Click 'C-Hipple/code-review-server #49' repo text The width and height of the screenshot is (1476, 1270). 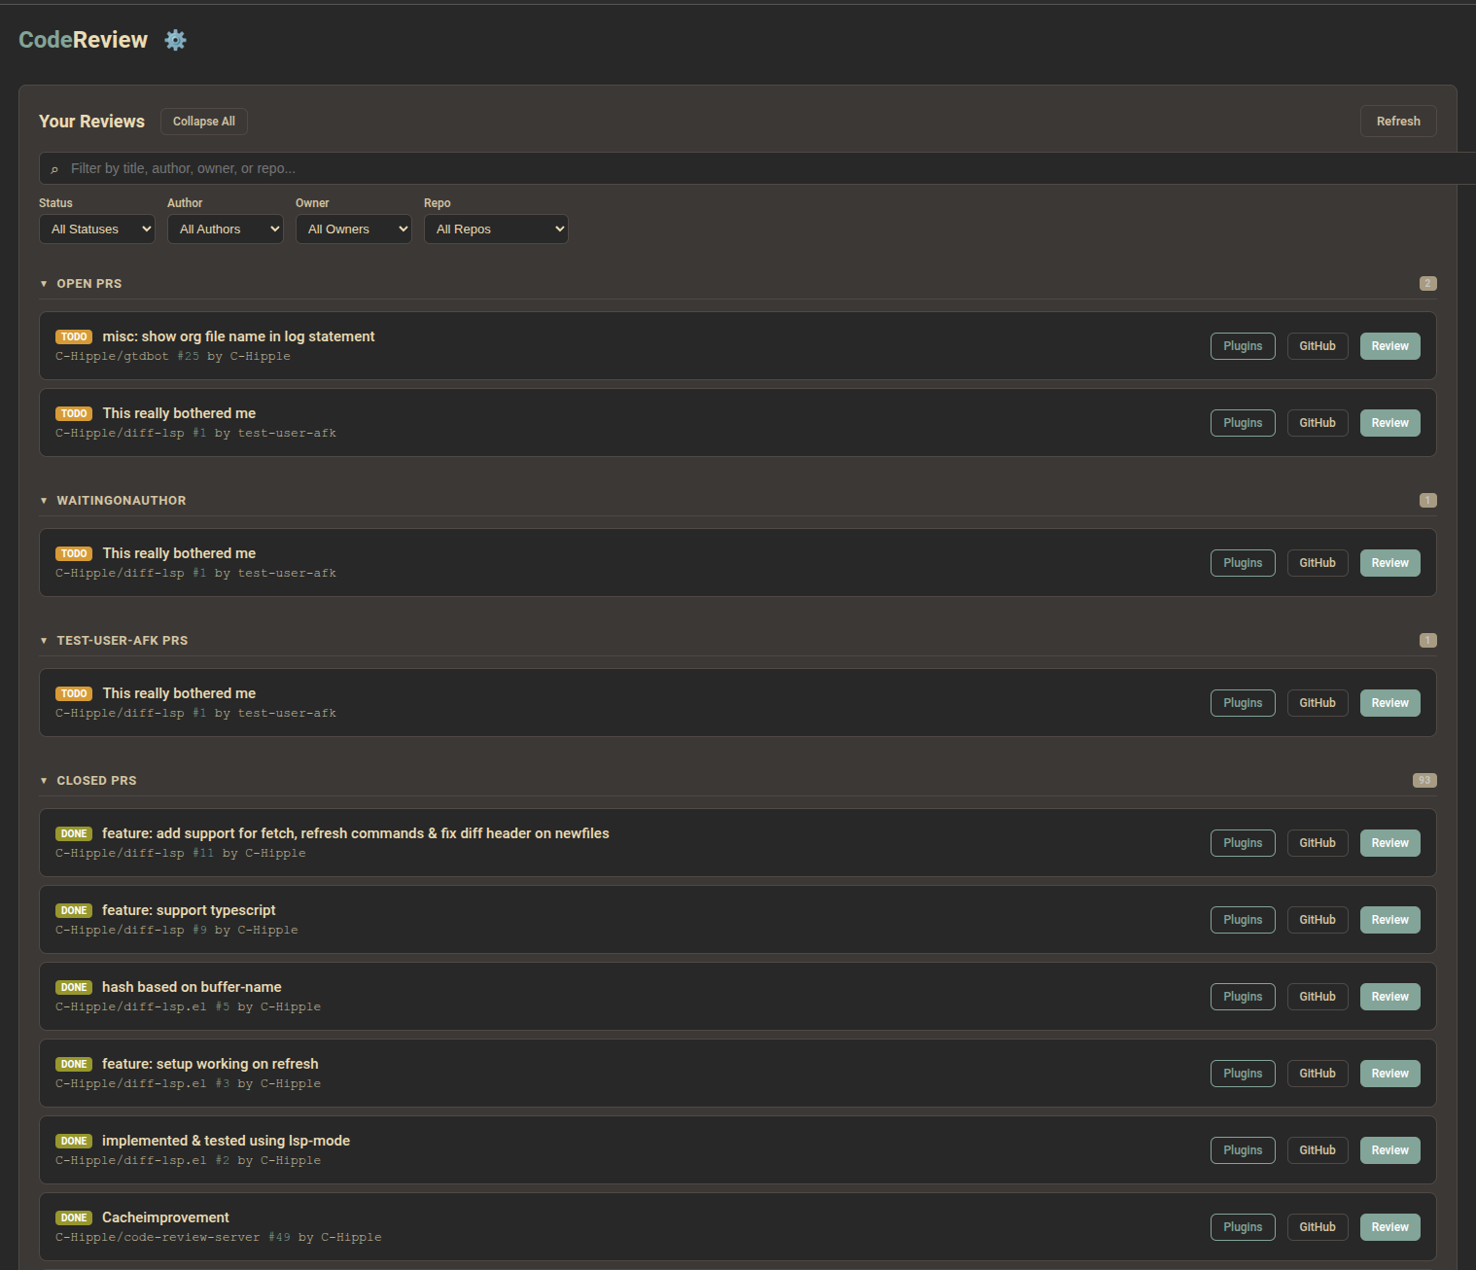(x=172, y=1238)
